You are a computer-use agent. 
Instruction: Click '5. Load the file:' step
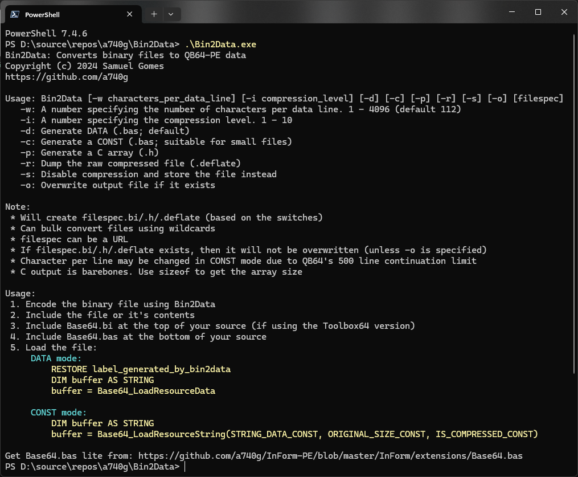tap(54, 347)
